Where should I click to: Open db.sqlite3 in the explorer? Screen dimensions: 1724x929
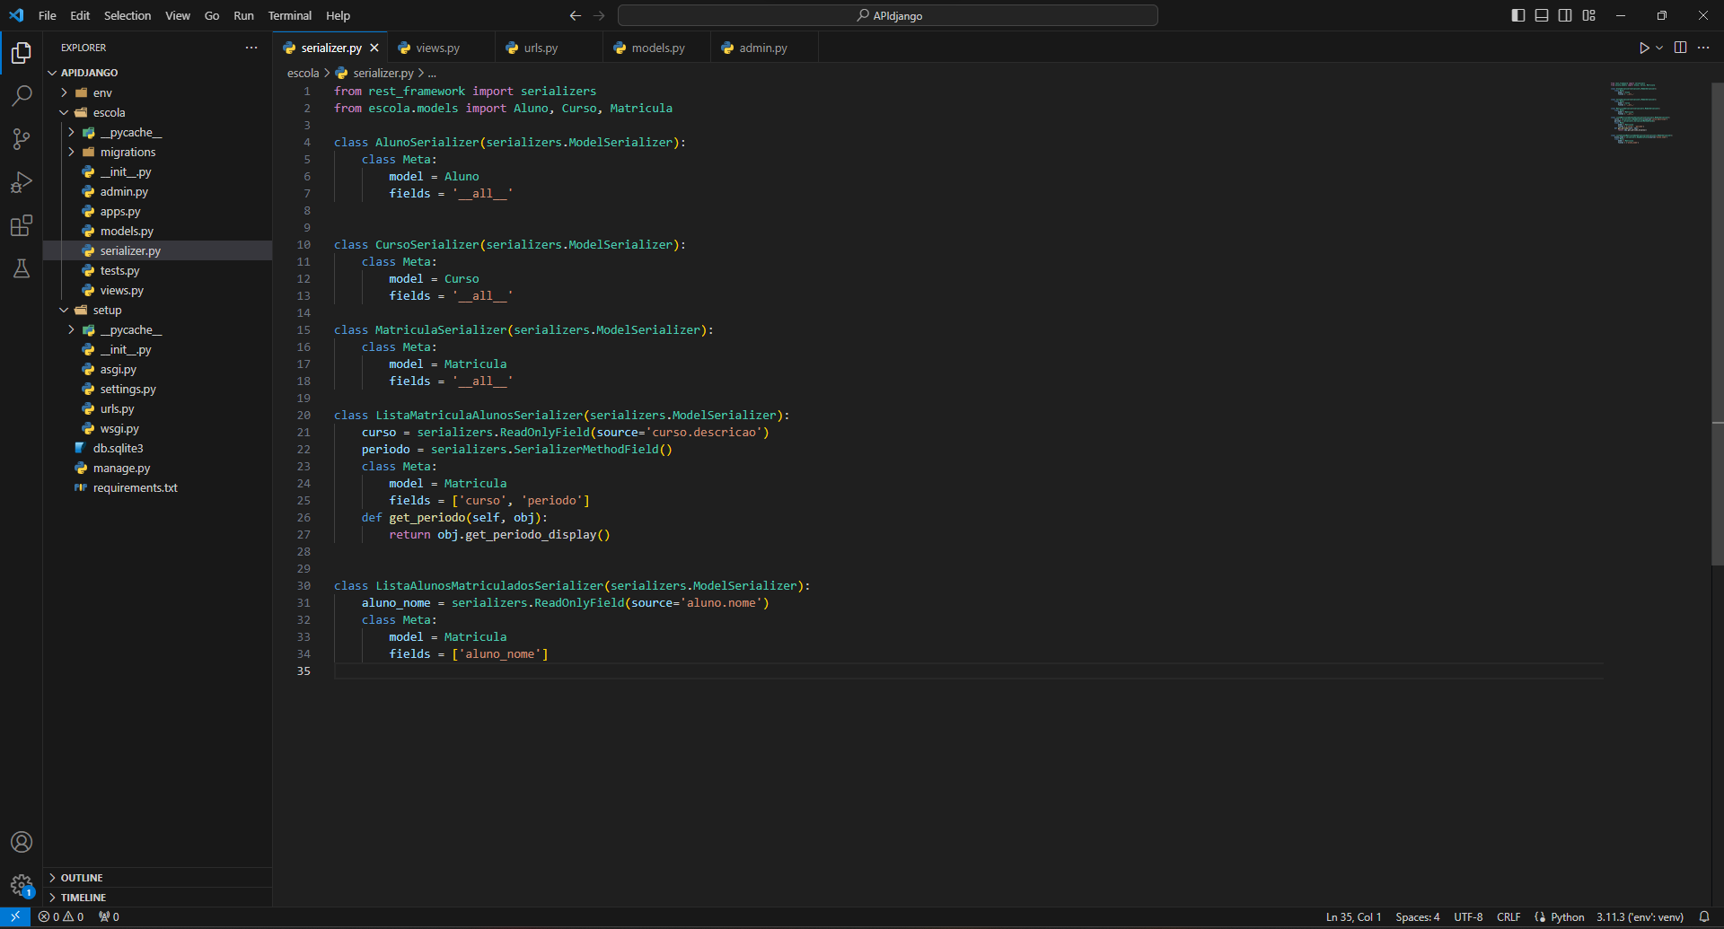(118, 448)
